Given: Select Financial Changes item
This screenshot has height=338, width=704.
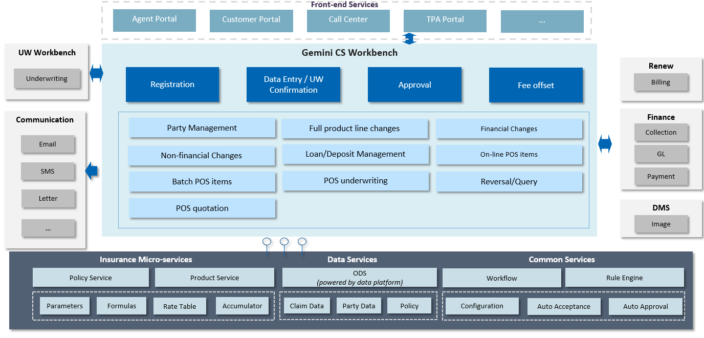Looking at the screenshot, I should pos(509,129).
